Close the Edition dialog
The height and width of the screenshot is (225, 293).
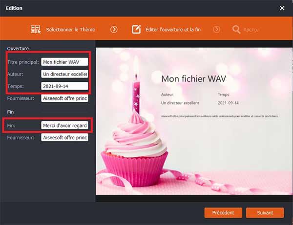[x=282, y=8]
